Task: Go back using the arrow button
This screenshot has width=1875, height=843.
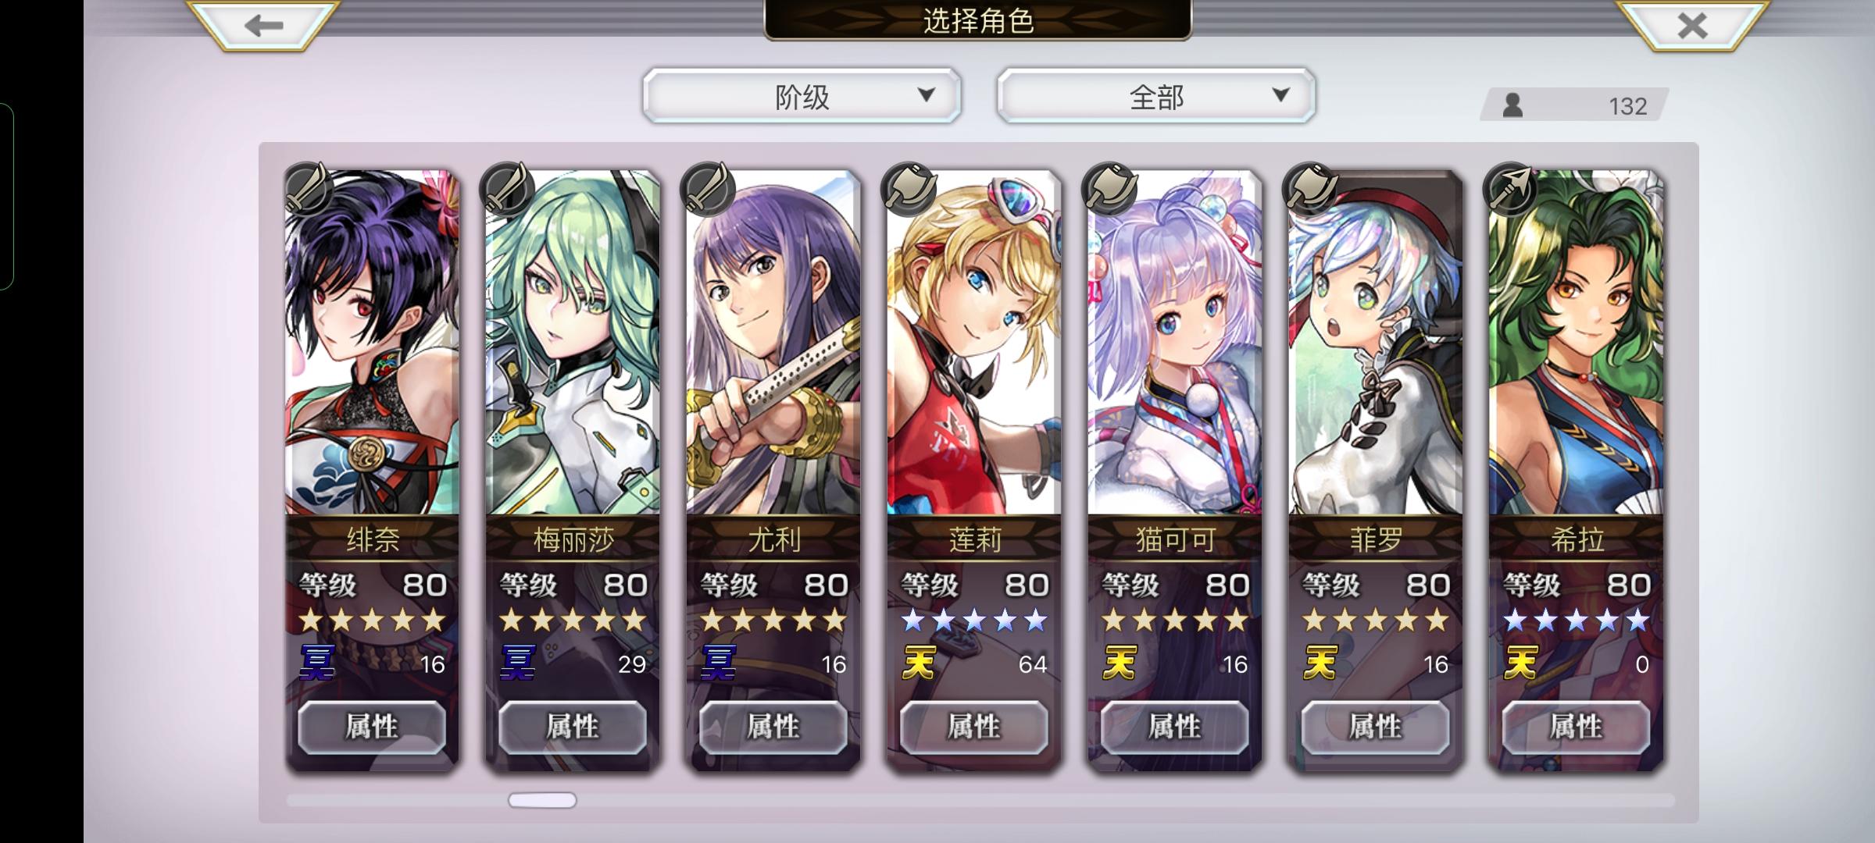Action: (x=262, y=25)
